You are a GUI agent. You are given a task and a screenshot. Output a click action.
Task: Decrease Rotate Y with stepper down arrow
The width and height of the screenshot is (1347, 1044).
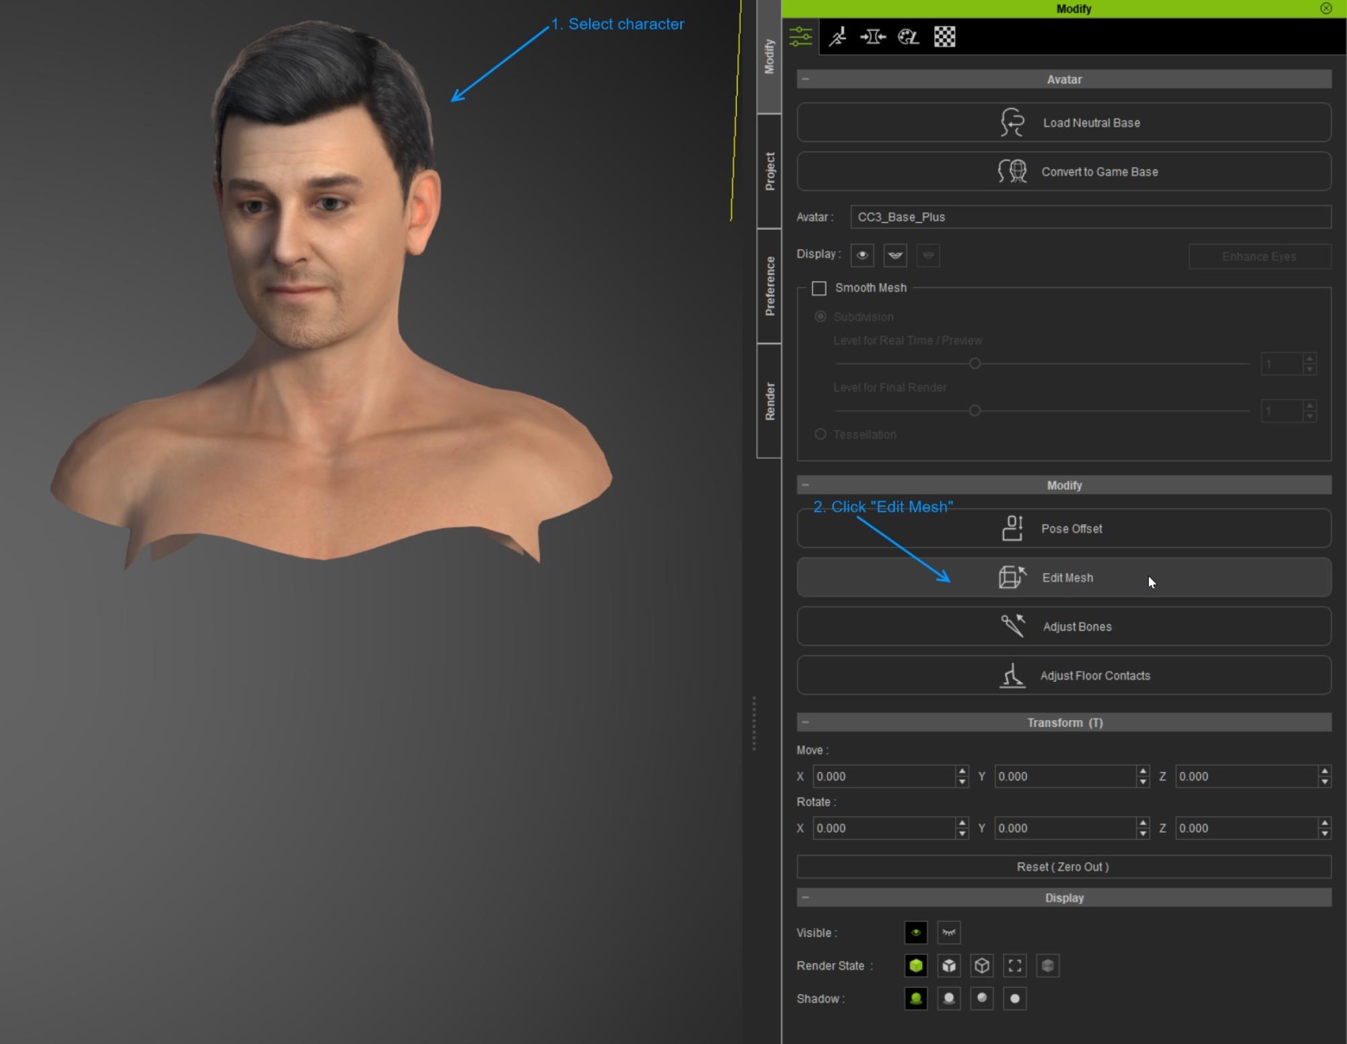(1143, 834)
